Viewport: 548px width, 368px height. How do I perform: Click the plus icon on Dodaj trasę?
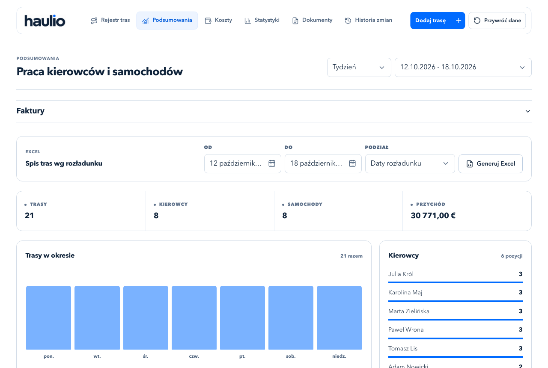pyautogui.click(x=459, y=21)
